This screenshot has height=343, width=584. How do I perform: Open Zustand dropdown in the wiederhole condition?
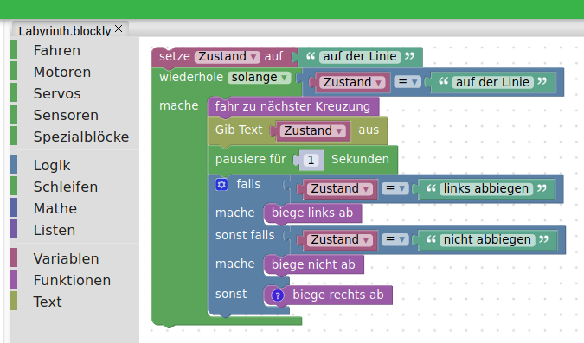coord(352,82)
